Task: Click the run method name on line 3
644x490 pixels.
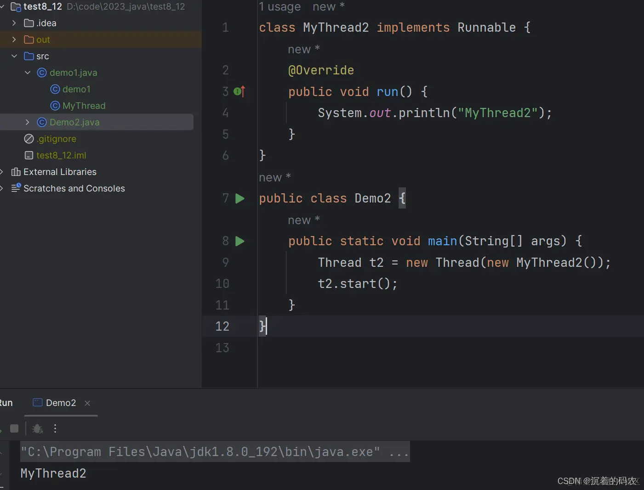Action: [388, 92]
